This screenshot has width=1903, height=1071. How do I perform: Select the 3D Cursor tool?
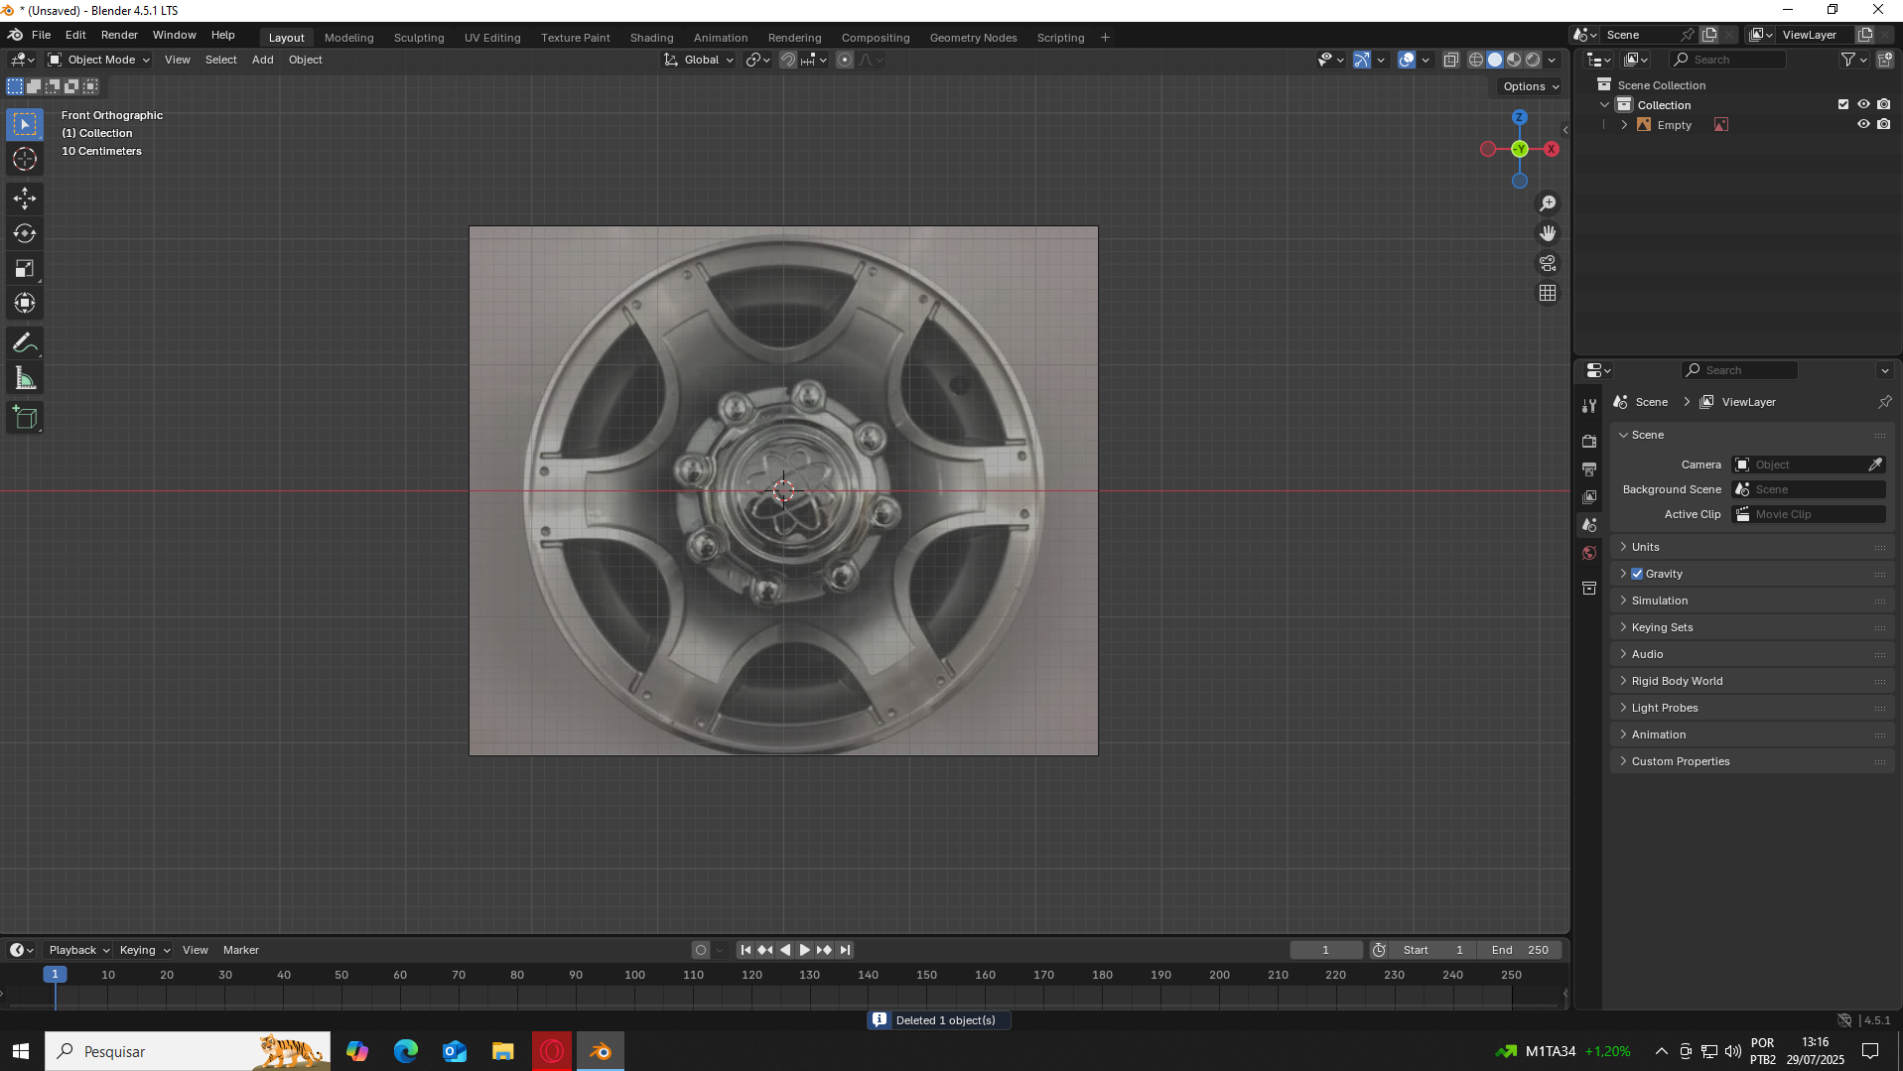pos(25,159)
